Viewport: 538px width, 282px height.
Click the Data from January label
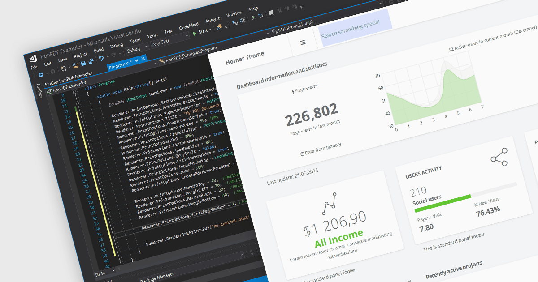click(321, 149)
